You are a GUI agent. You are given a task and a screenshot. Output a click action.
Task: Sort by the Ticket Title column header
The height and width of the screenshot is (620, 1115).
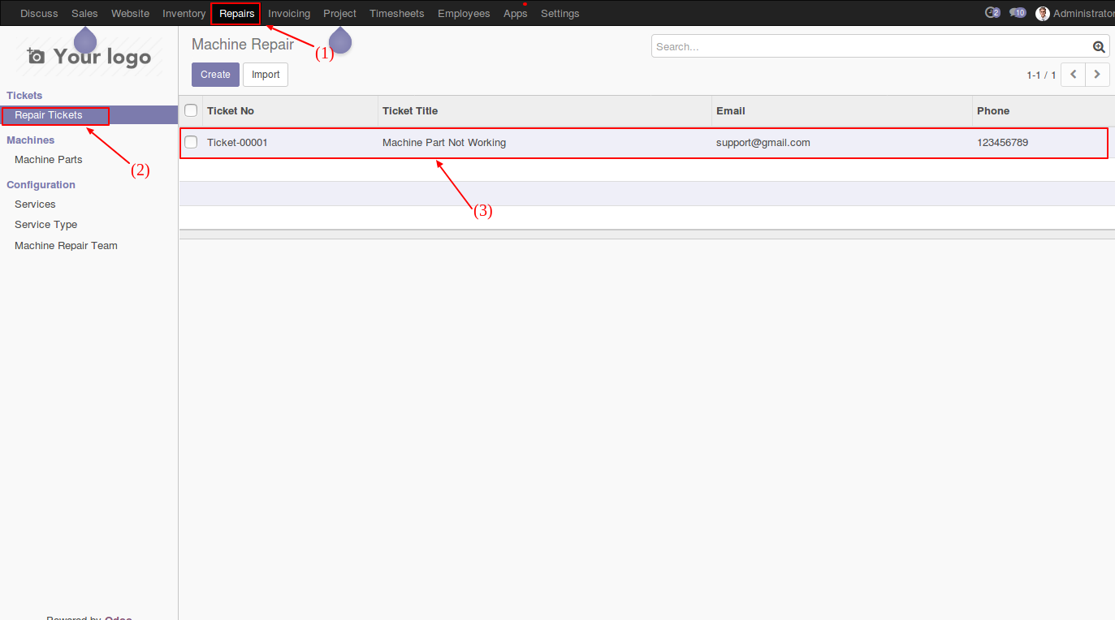click(545, 110)
